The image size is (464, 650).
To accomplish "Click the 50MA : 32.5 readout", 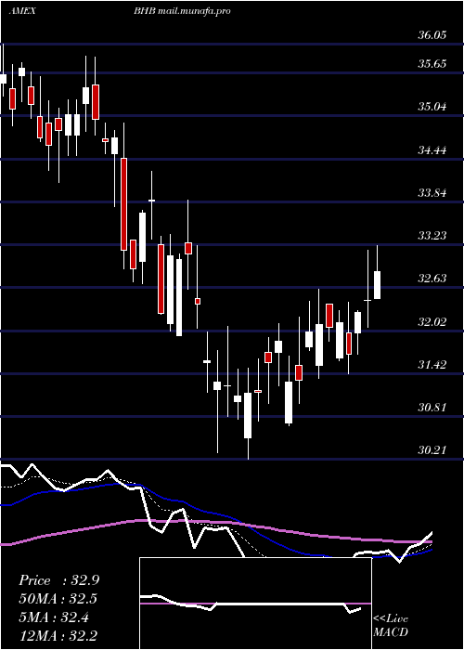I will [x=58, y=599].
